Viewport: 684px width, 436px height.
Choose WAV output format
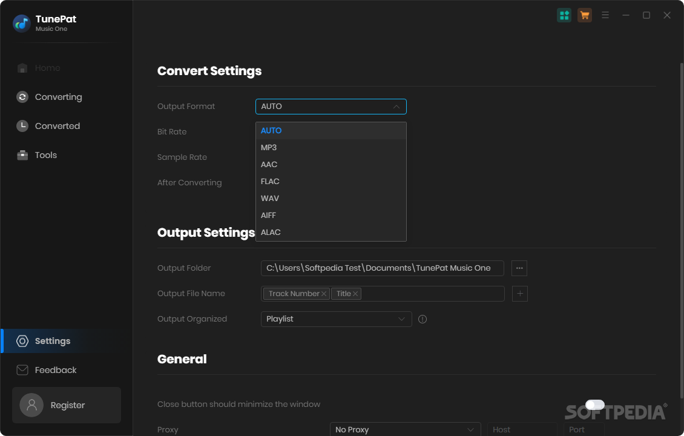330,199
